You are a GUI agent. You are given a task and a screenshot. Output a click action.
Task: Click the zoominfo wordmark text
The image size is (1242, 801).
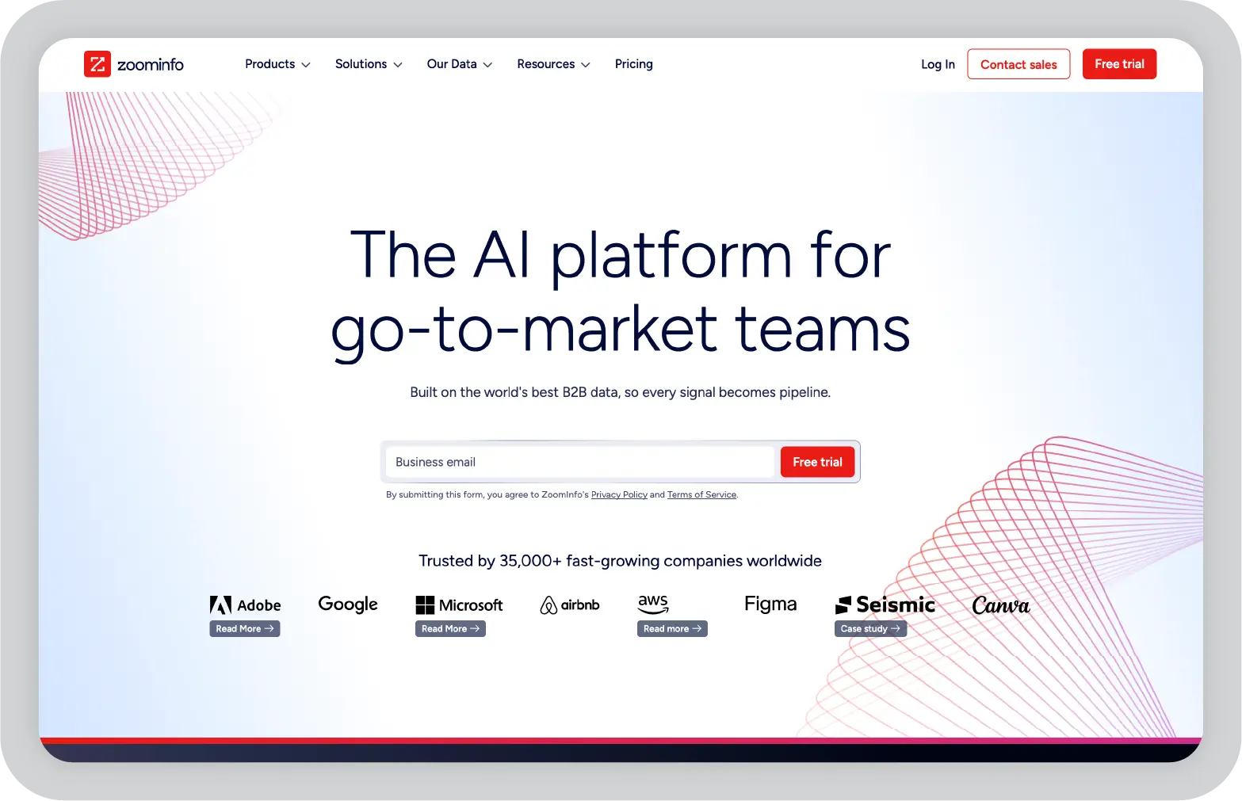tap(151, 64)
